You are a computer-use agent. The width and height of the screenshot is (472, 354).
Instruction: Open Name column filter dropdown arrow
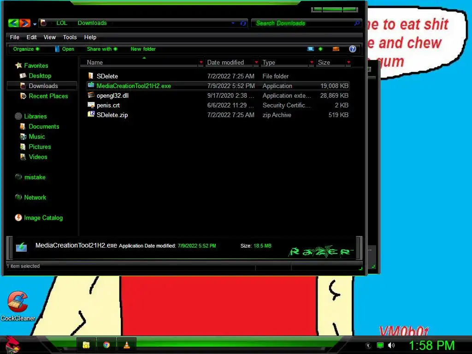(201, 62)
